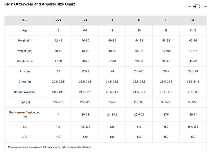Image resolution: width=211 pixels, height=153 pixels.
Task: Click the Weight (lbs) row label
Action: [x=25, y=51]
